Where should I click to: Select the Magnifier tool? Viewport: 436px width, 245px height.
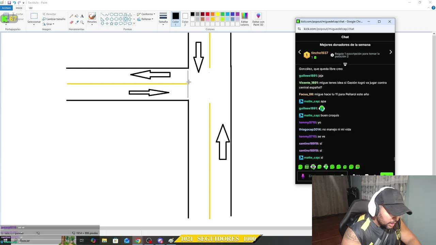(82, 22)
